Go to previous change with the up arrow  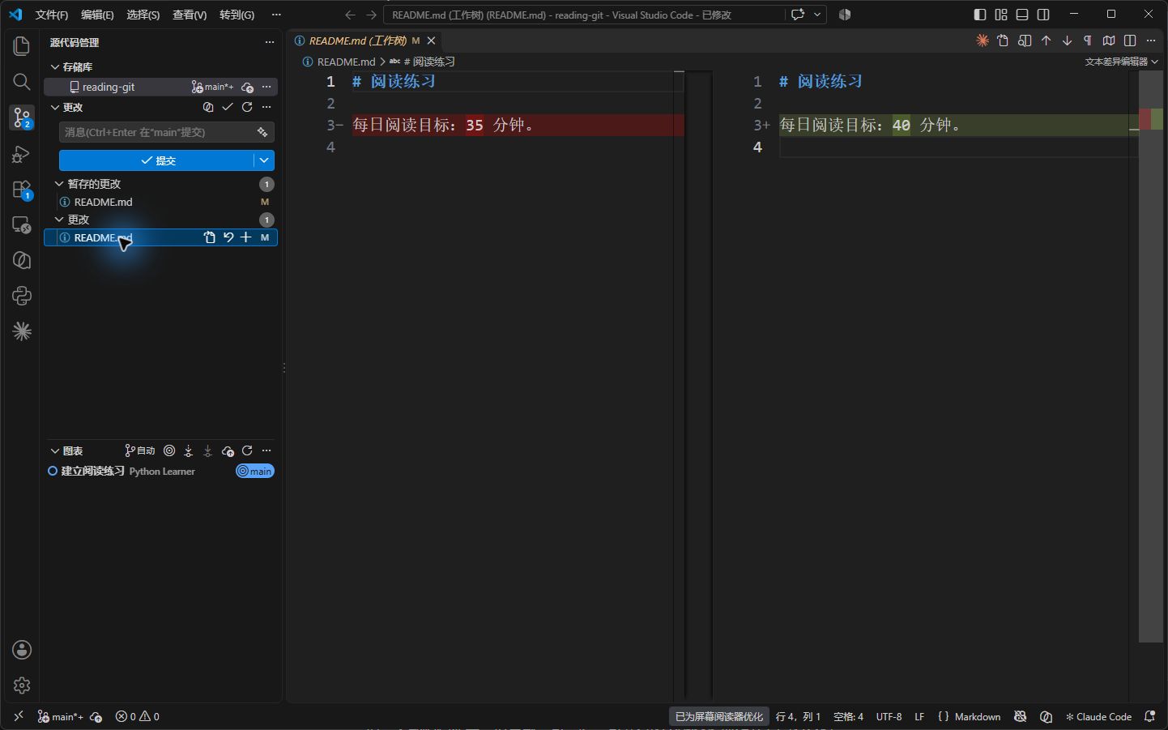pyautogui.click(x=1046, y=41)
